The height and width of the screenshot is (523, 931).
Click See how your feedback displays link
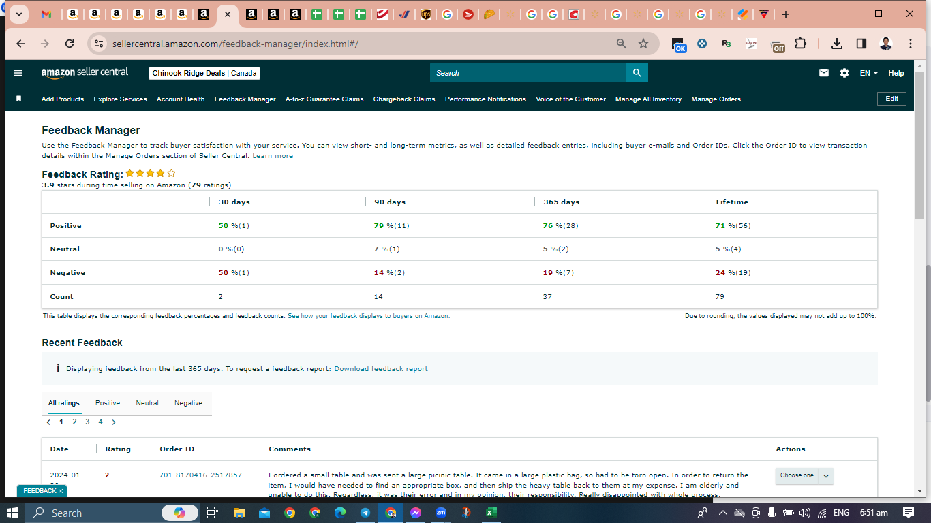(369, 316)
